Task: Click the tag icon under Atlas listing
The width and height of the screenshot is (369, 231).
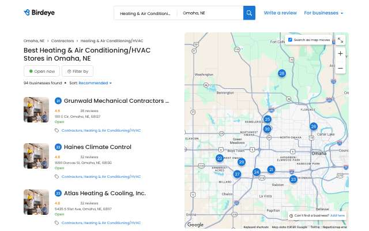Action: [57, 223]
